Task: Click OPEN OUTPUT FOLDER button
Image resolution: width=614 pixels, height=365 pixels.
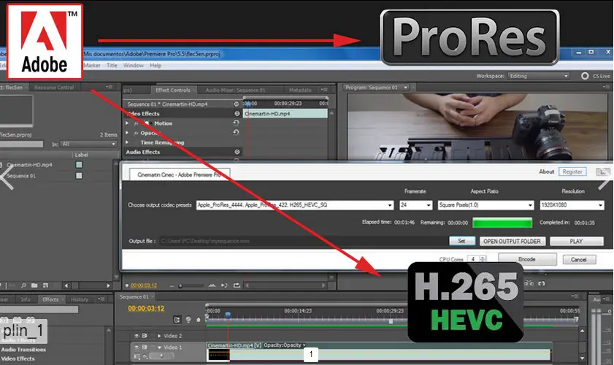Action: coord(512,241)
